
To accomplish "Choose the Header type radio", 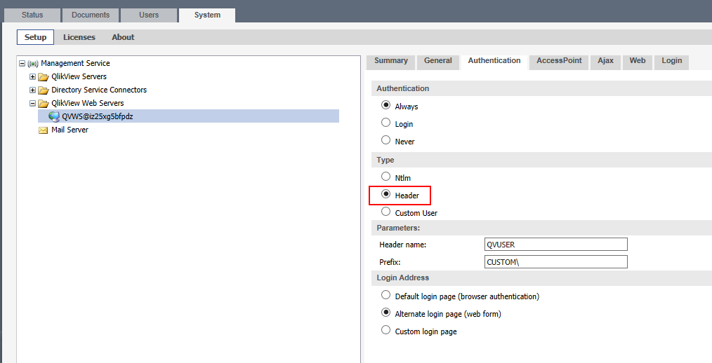I will [x=386, y=194].
